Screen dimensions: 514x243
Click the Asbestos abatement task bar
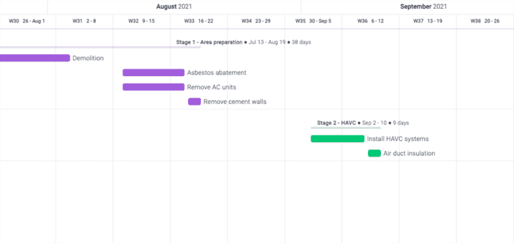[153, 73]
